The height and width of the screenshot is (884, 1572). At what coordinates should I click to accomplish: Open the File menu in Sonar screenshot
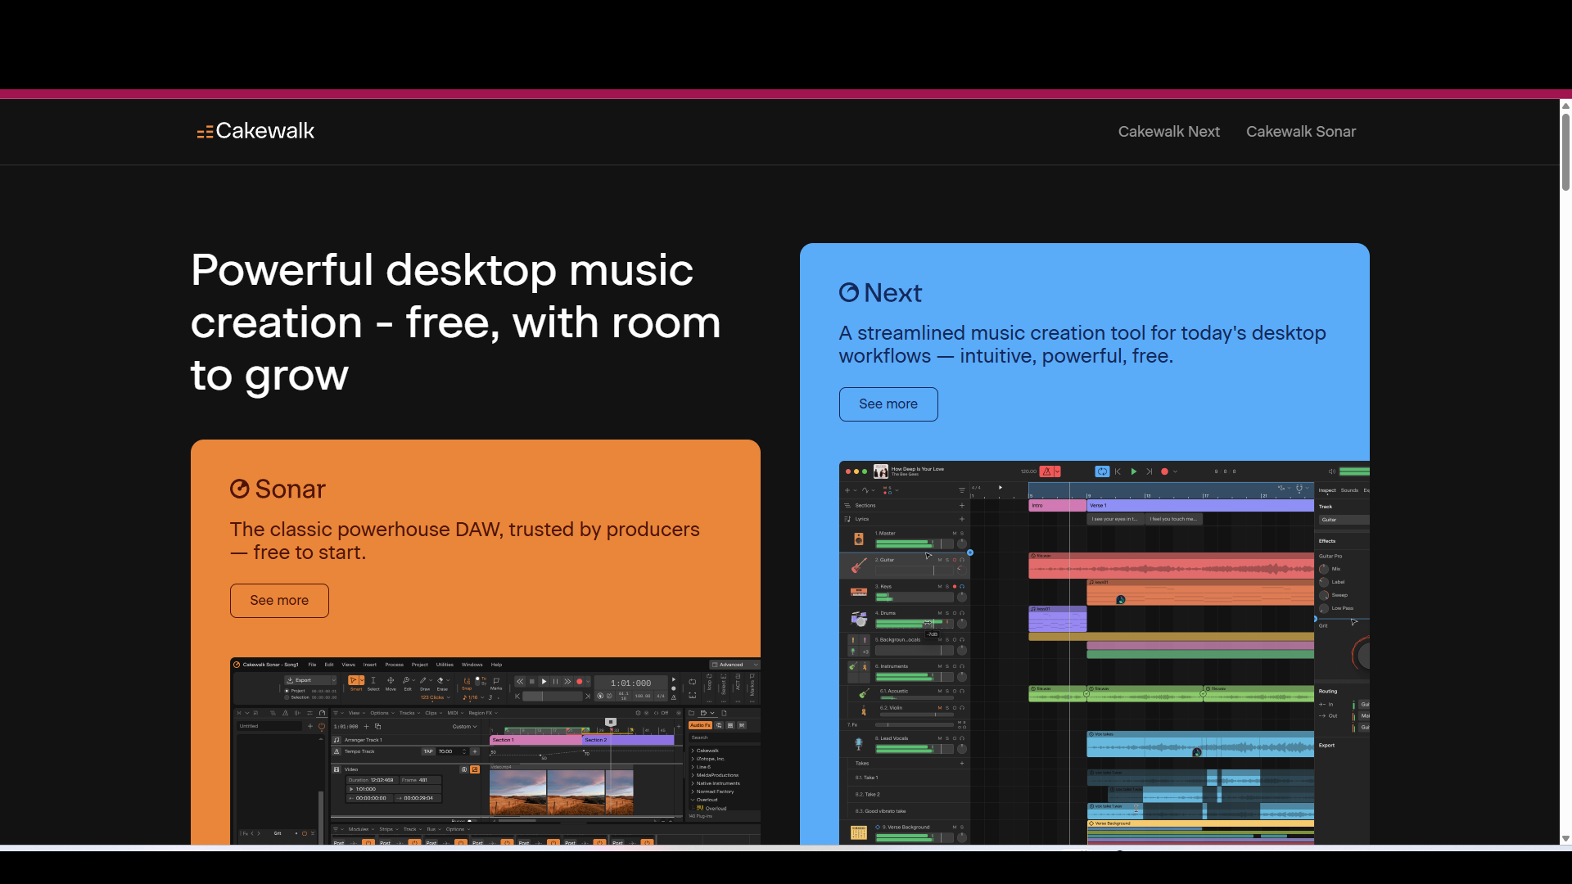click(x=312, y=665)
